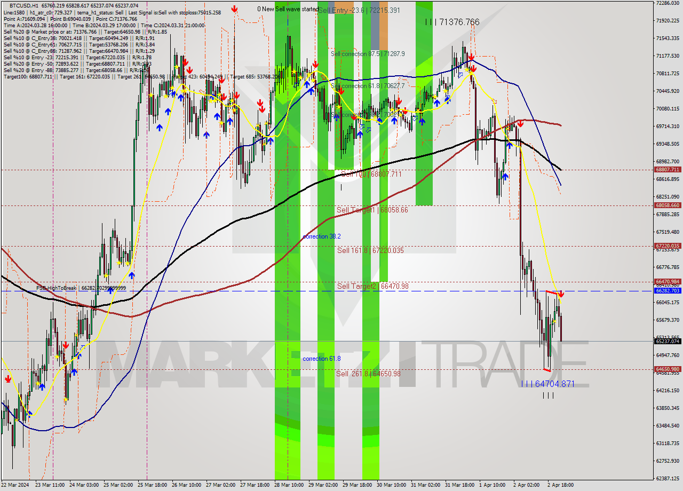The height and width of the screenshot is (491, 683).
Task: Click the 'Line:1580' indicator info line
Action: [x=112, y=12]
